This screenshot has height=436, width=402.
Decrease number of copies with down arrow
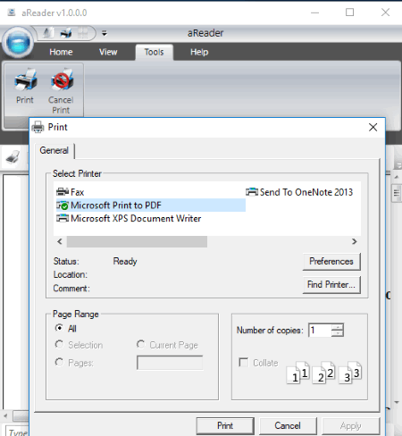click(338, 333)
